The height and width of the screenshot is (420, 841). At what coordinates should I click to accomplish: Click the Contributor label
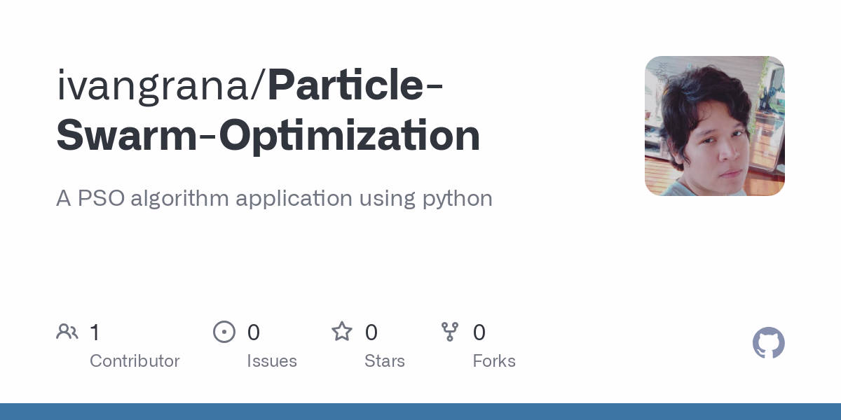click(135, 361)
